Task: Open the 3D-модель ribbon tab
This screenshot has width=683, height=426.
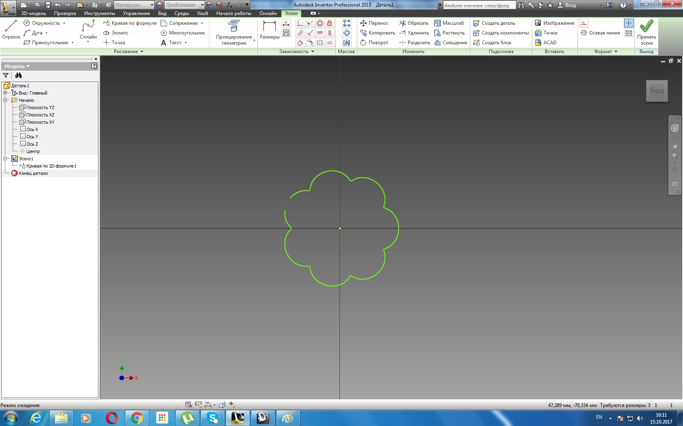Action: (x=34, y=13)
